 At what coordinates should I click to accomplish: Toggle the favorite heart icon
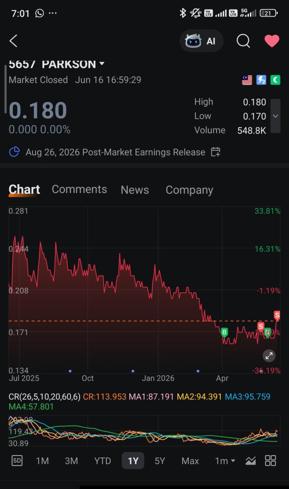point(272,41)
